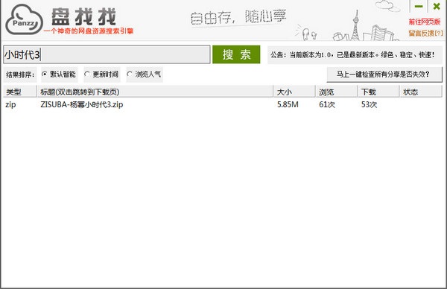Sort by the 类型 column header

coord(19,92)
